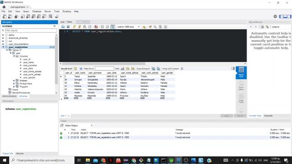Click the reconnect to DBMS icon
292x164 pixels.
[x=57, y=16]
